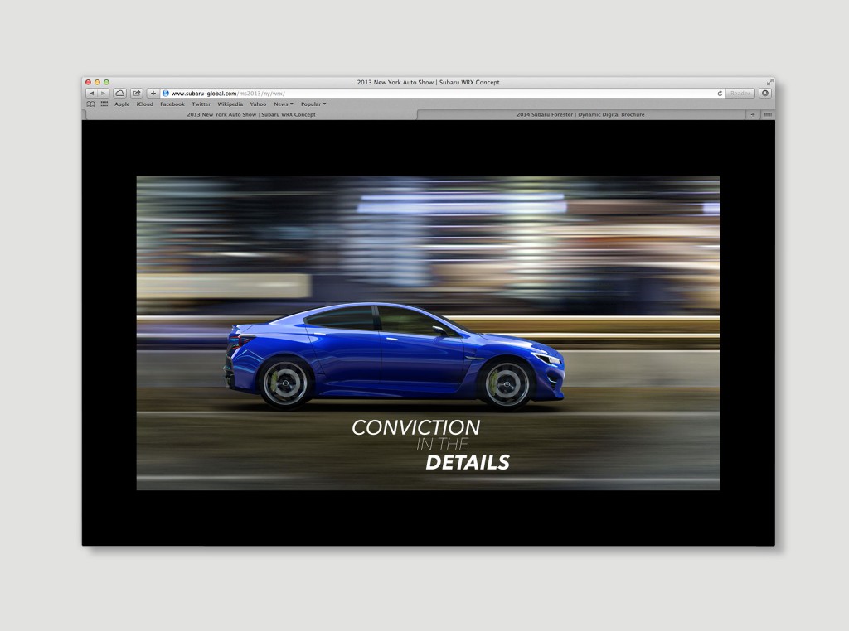Screen dimensions: 849x631
Task: Click the Reader button
Action: [740, 94]
